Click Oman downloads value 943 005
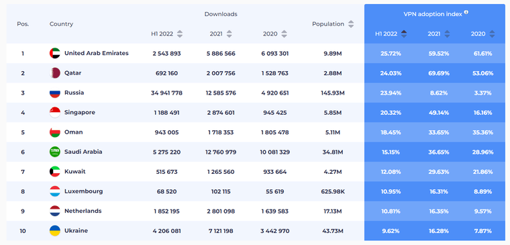Image resolution: width=510 pixels, height=245 pixels. (x=166, y=132)
